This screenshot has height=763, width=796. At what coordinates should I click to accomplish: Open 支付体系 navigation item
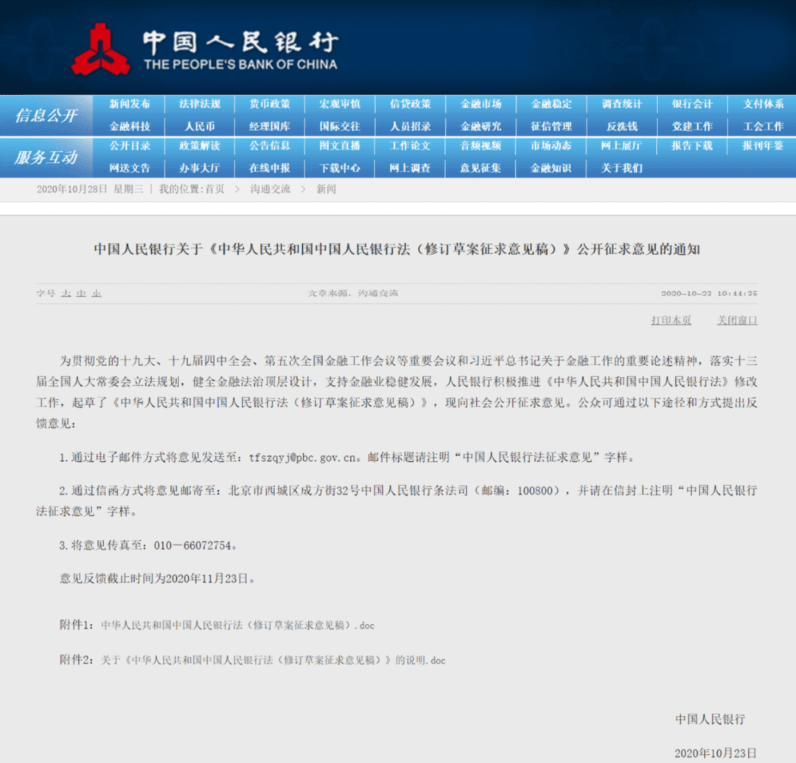(763, 104)
